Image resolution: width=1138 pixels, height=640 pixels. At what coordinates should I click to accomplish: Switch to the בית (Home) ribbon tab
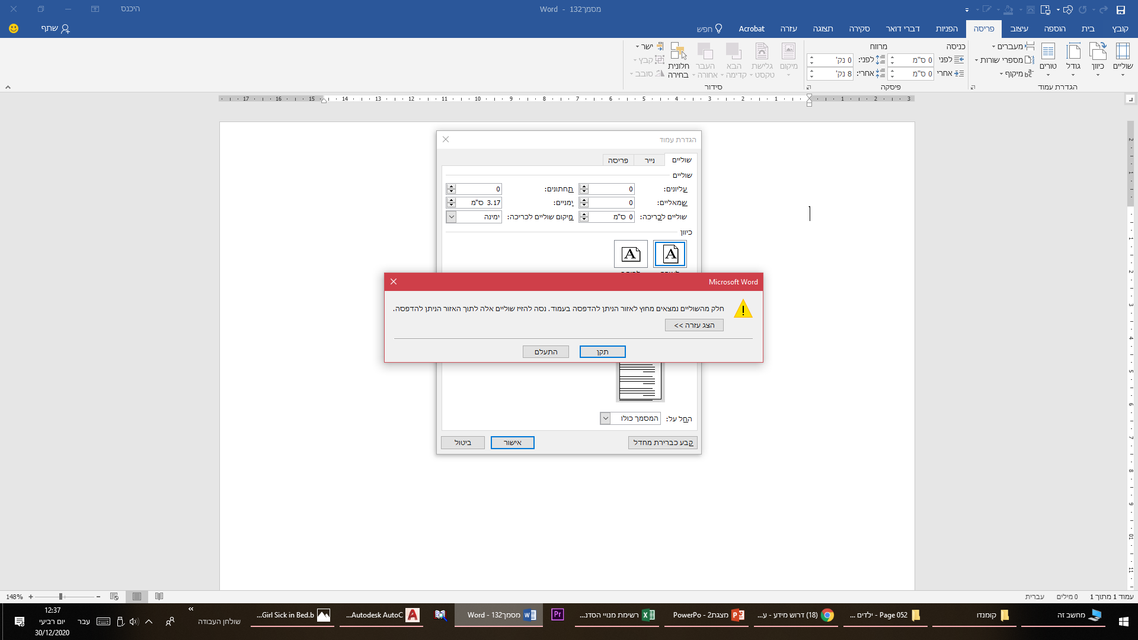[x=1088, y=28]
